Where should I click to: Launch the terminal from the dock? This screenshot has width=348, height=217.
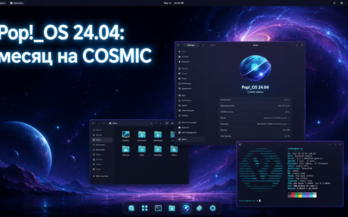(x=158, y=208)
